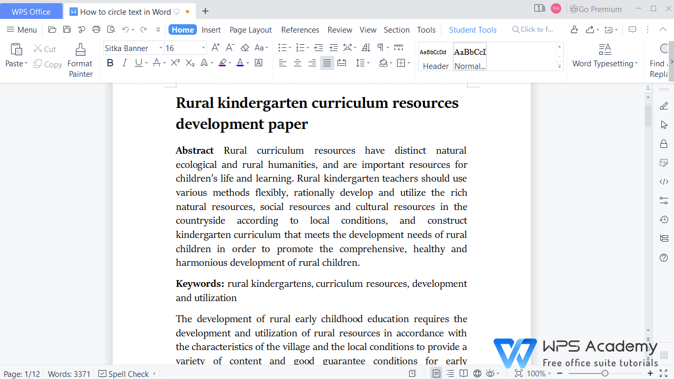Switch to the Page Layout tab

(x=251, y=30)
